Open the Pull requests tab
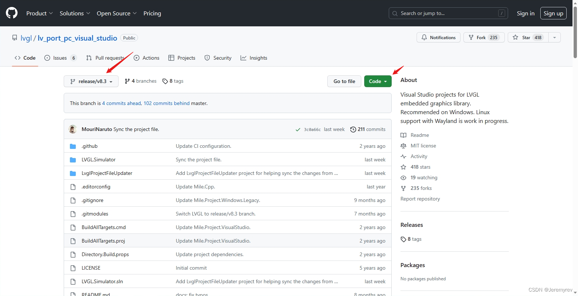Viewport: 578px width, 296px height. tap(105, 58)
